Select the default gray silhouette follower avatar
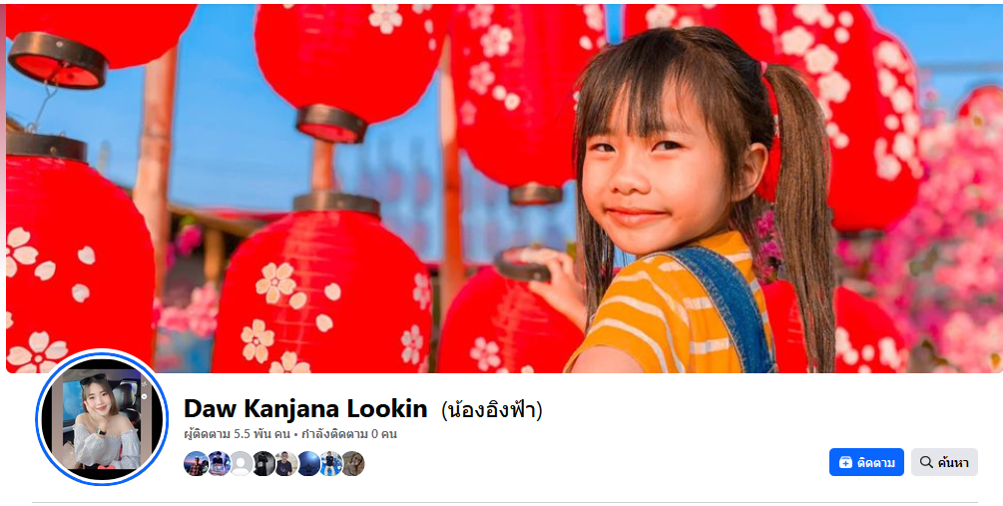This screenshot has width=1003, height=506. 241,463
